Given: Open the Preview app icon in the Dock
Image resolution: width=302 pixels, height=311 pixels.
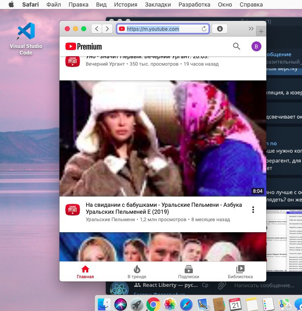Looking at the screenshot, I should pyautogui.click(x=203, y=304).
